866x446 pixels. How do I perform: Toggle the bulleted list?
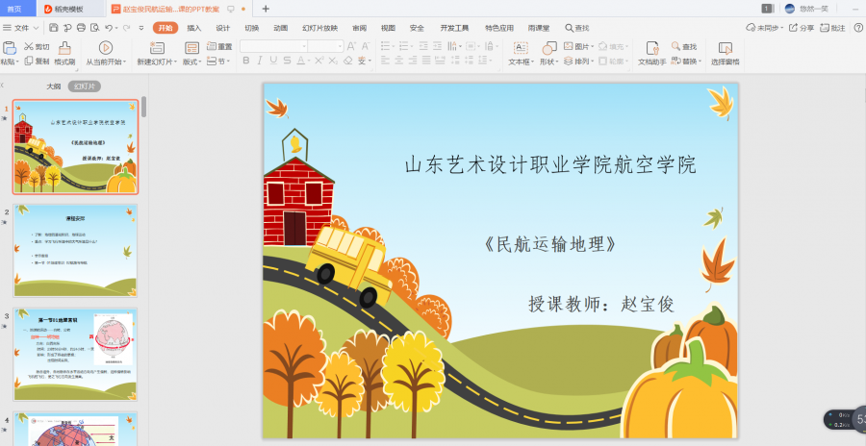click(388, 46)
